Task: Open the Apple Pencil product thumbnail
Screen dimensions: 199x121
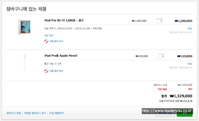Action: tap(25, 62)
